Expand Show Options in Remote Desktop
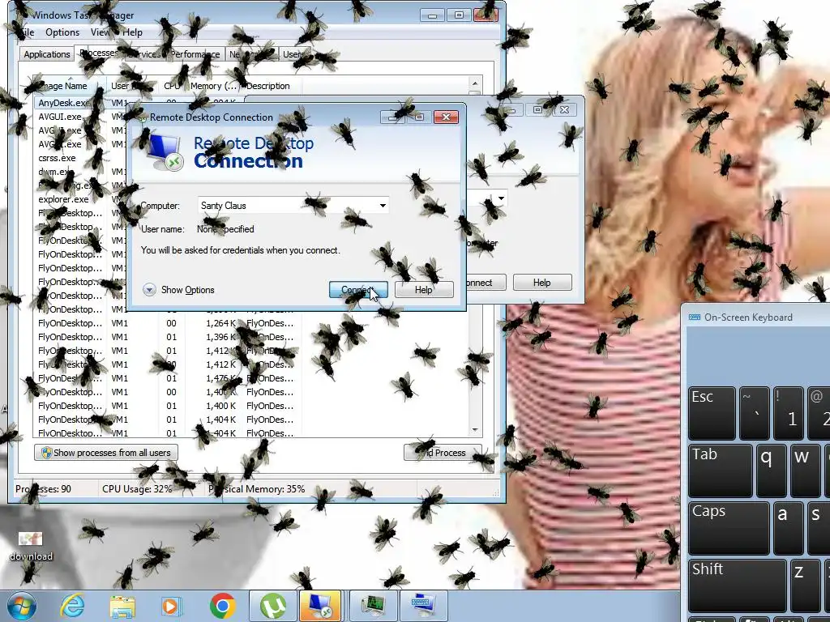830x622 pixels. tap(179, 290)
